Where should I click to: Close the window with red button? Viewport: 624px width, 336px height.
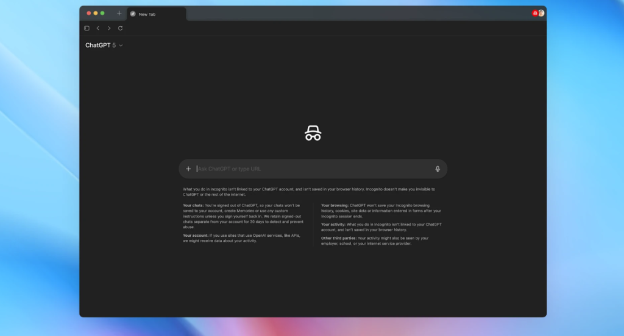(x=88, y=13)
